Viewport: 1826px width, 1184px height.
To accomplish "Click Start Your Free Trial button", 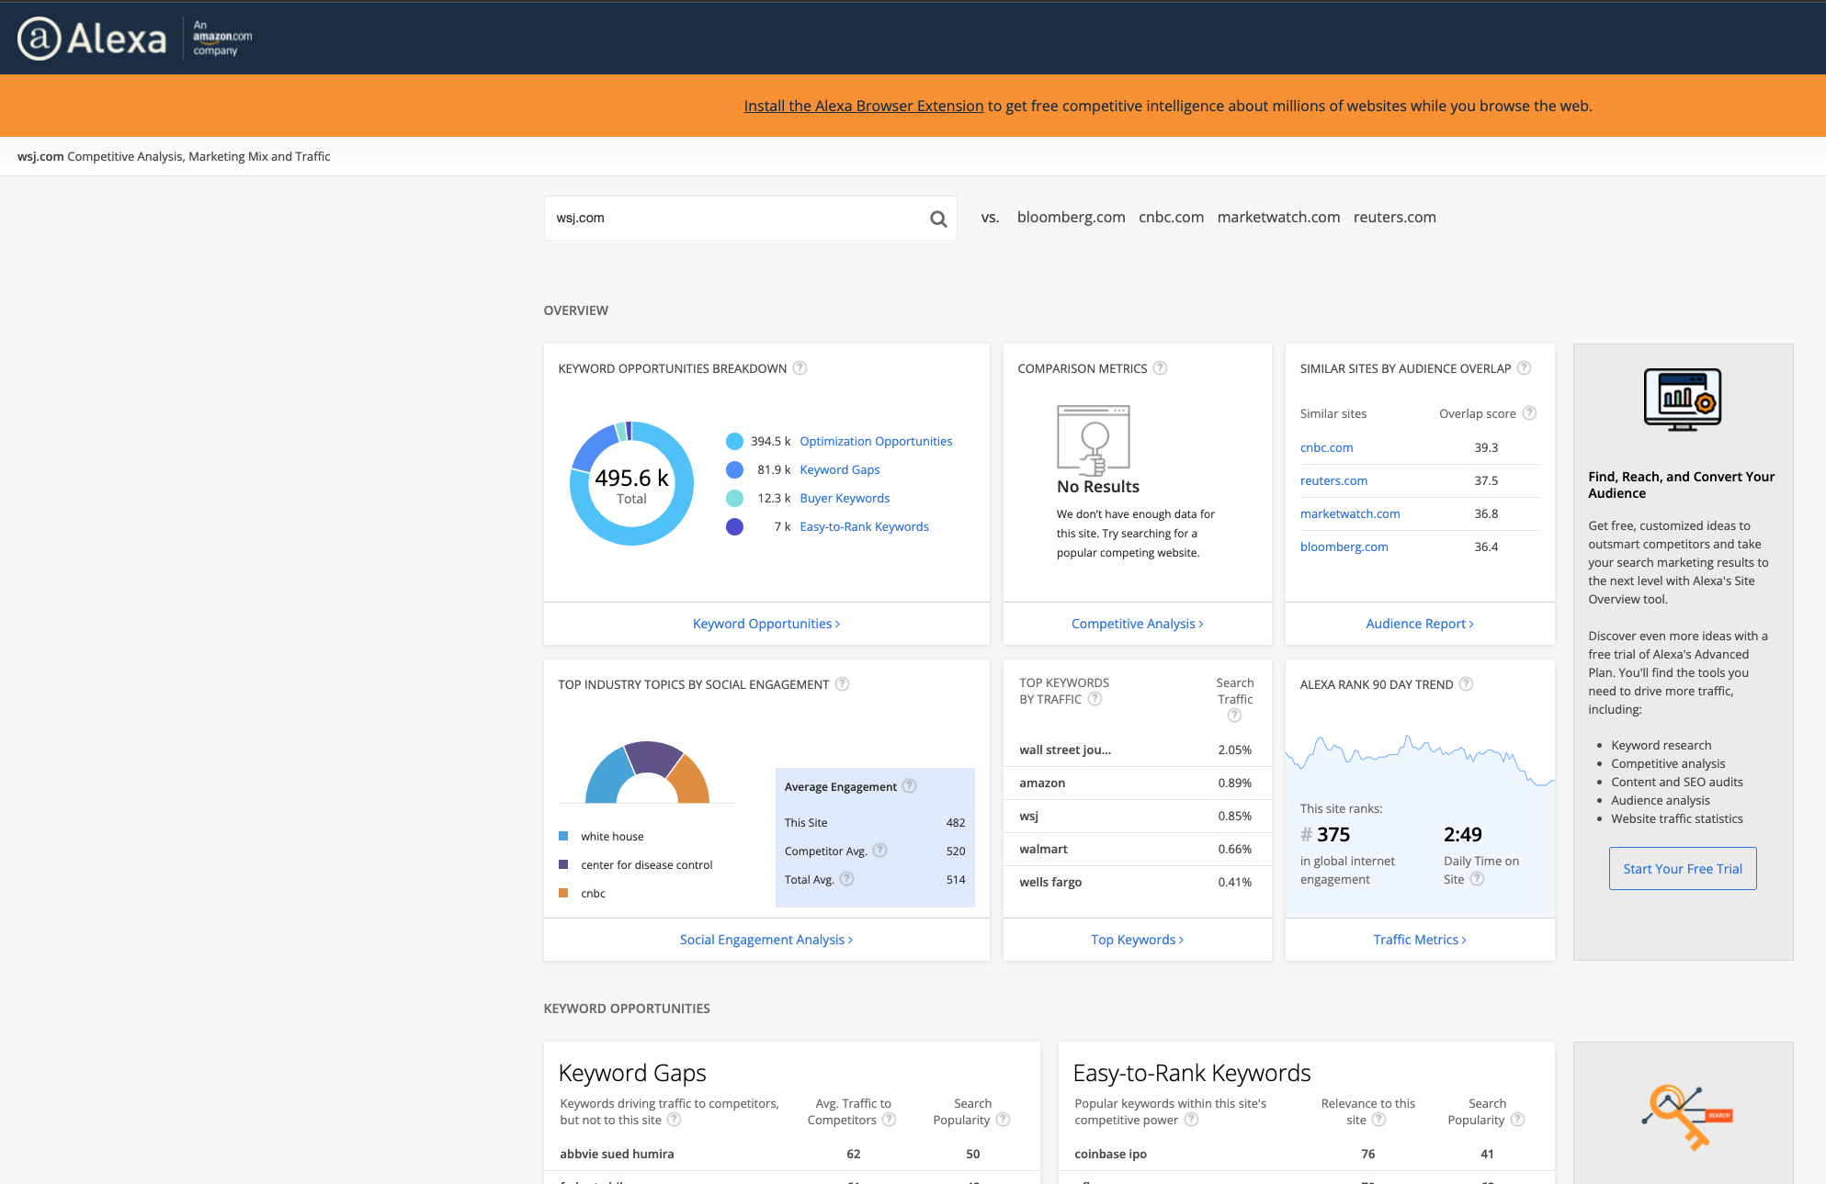I will tap(1683, 869).
